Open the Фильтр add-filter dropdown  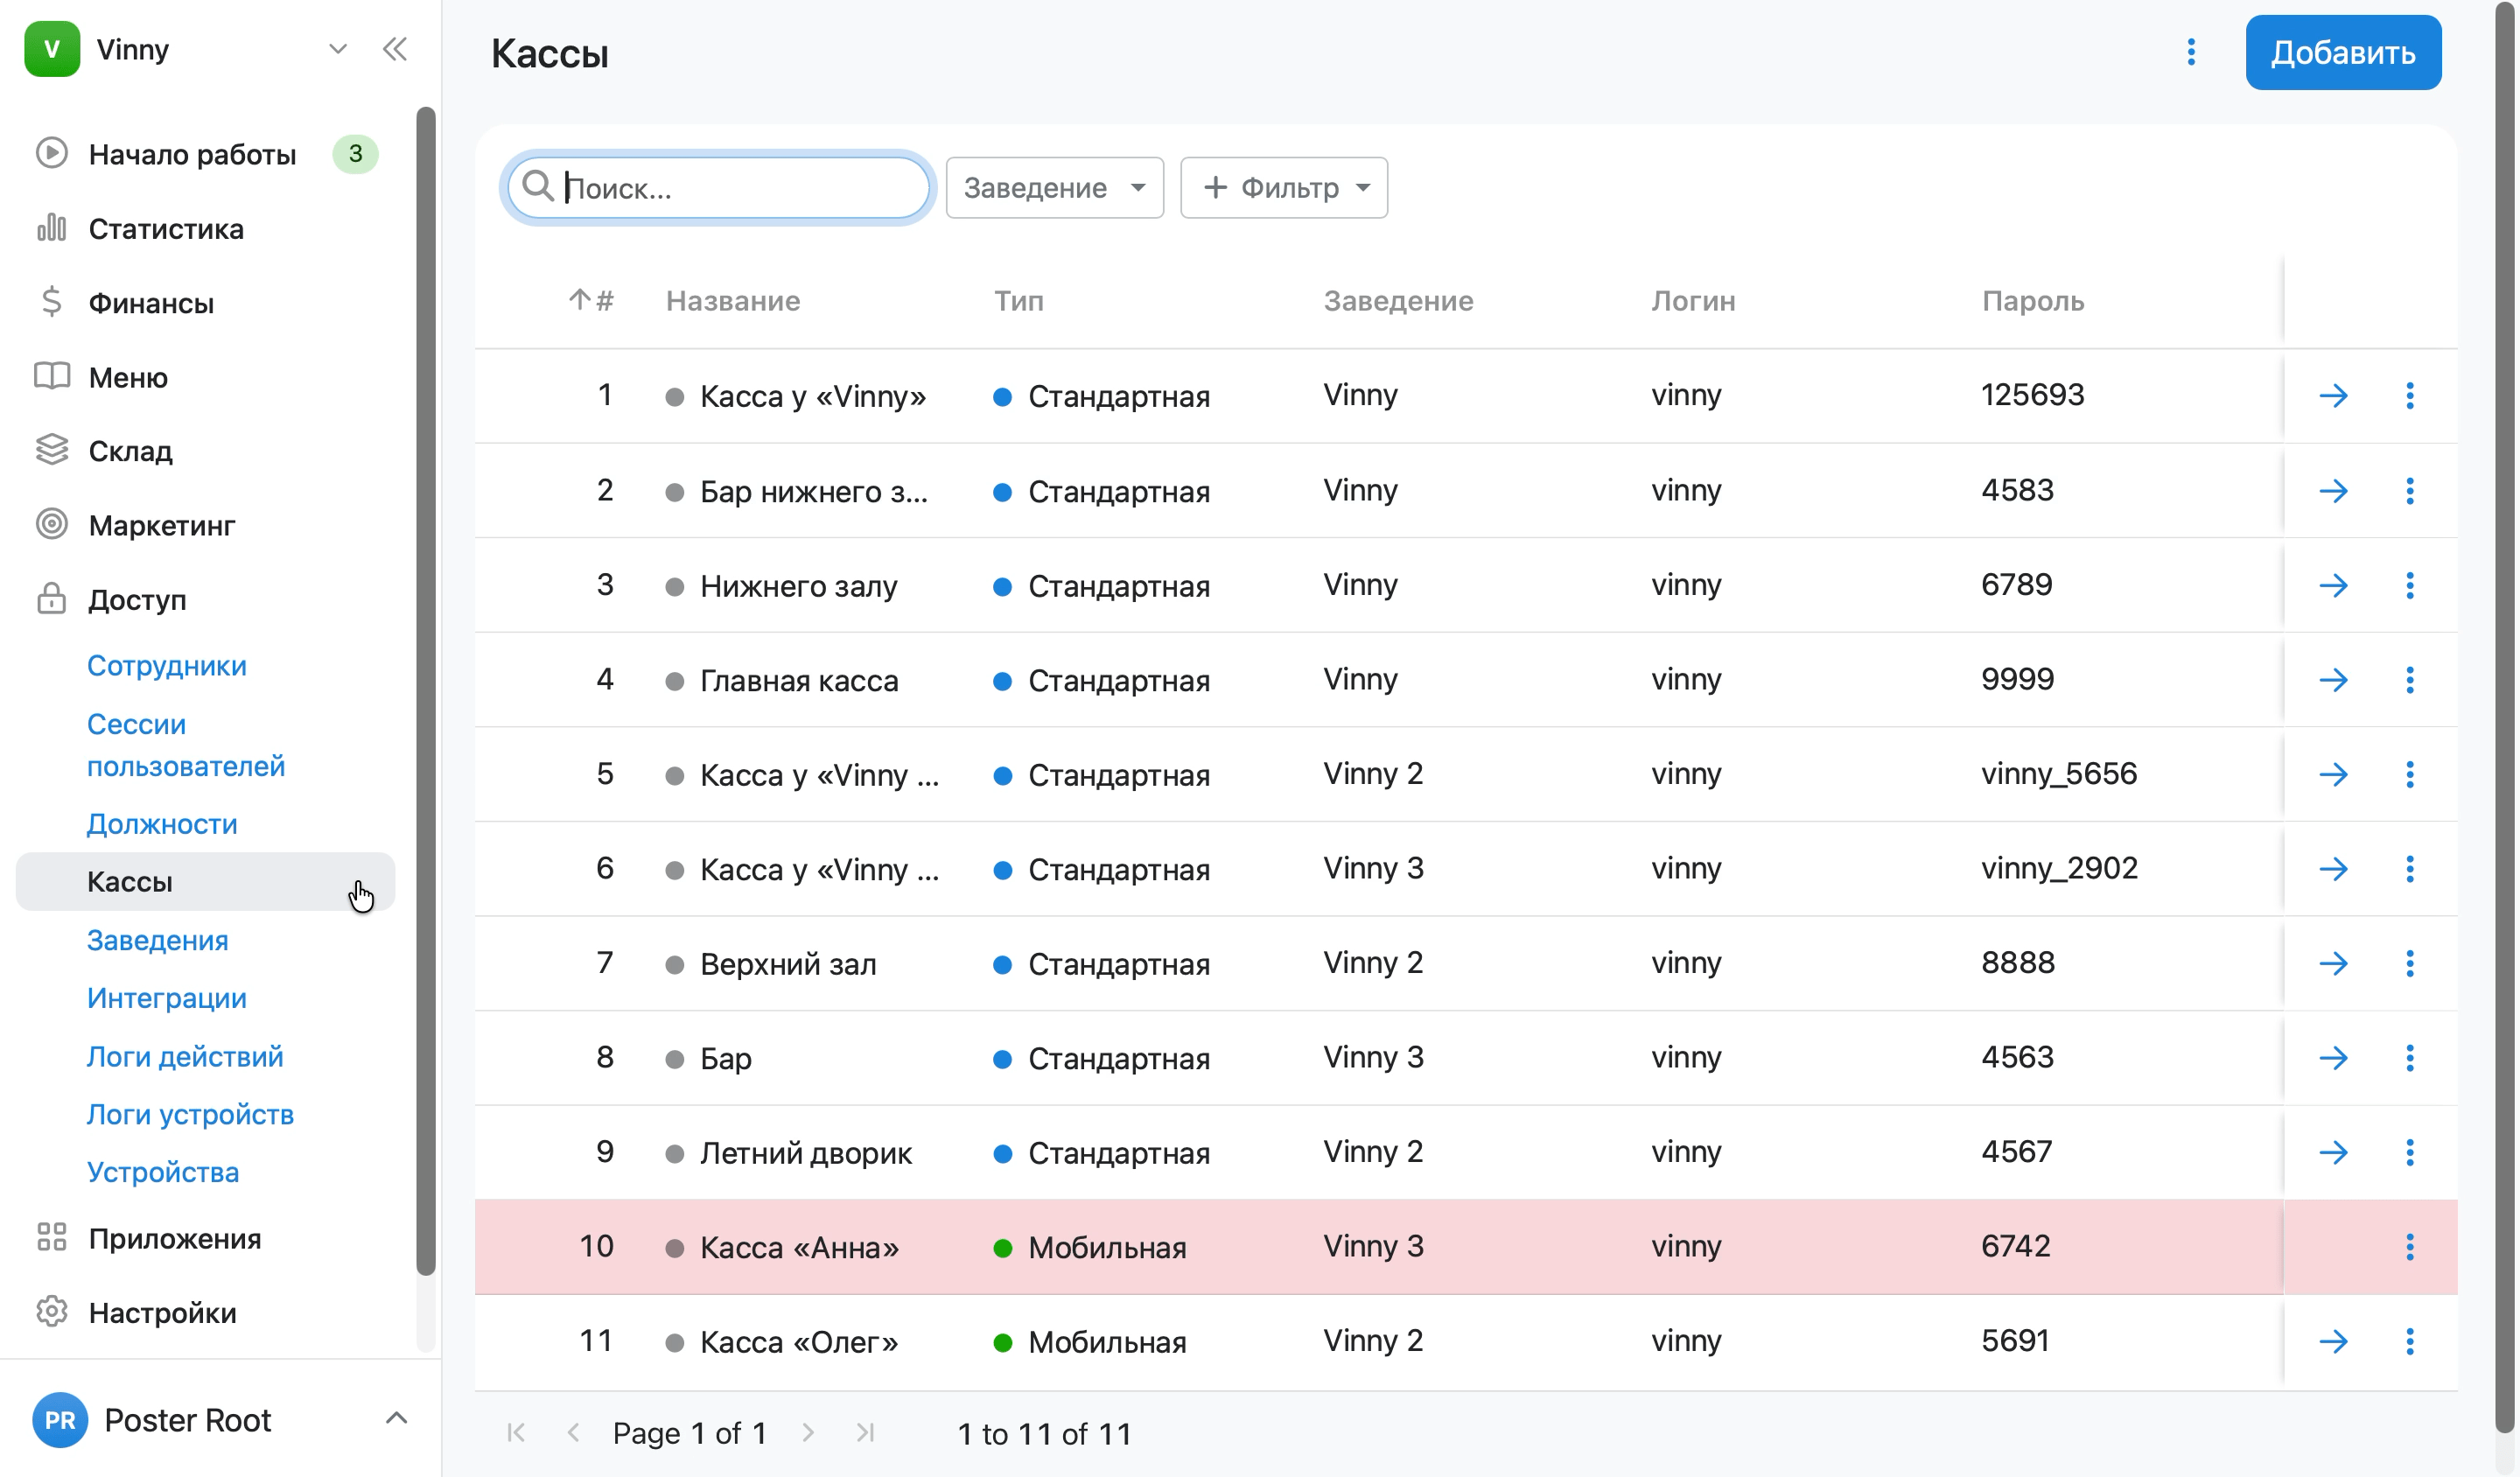[x=1284, y=188]
